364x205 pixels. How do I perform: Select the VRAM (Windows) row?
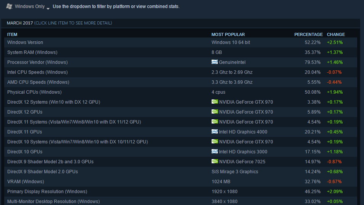[26, 182]
